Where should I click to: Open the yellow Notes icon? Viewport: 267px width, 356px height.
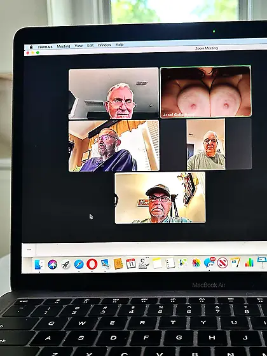click(x=157, y=263)
